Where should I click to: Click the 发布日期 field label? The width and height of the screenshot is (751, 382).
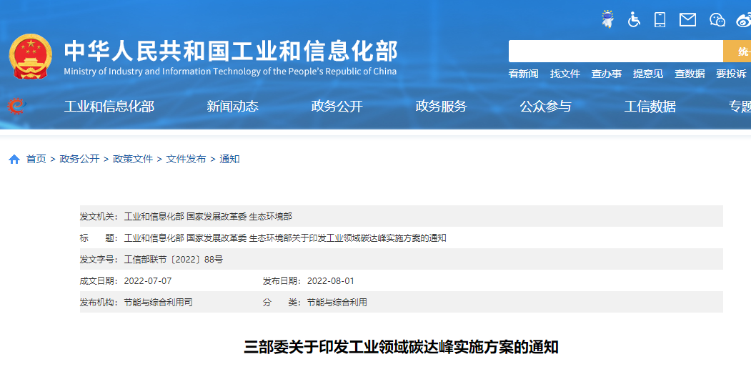[282, 281]
